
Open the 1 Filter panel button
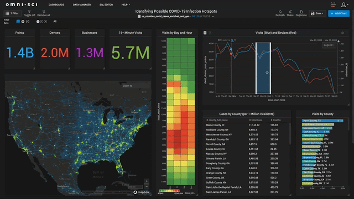(12, 13)
